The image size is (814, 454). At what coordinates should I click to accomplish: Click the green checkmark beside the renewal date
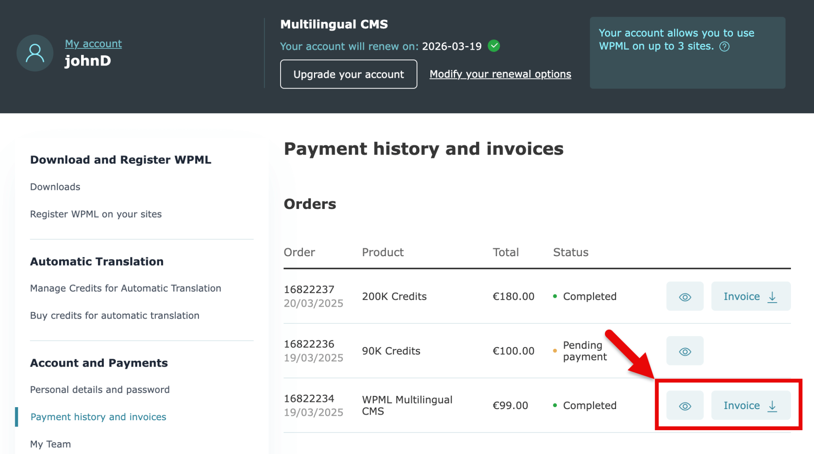click(x=494, y=46)
